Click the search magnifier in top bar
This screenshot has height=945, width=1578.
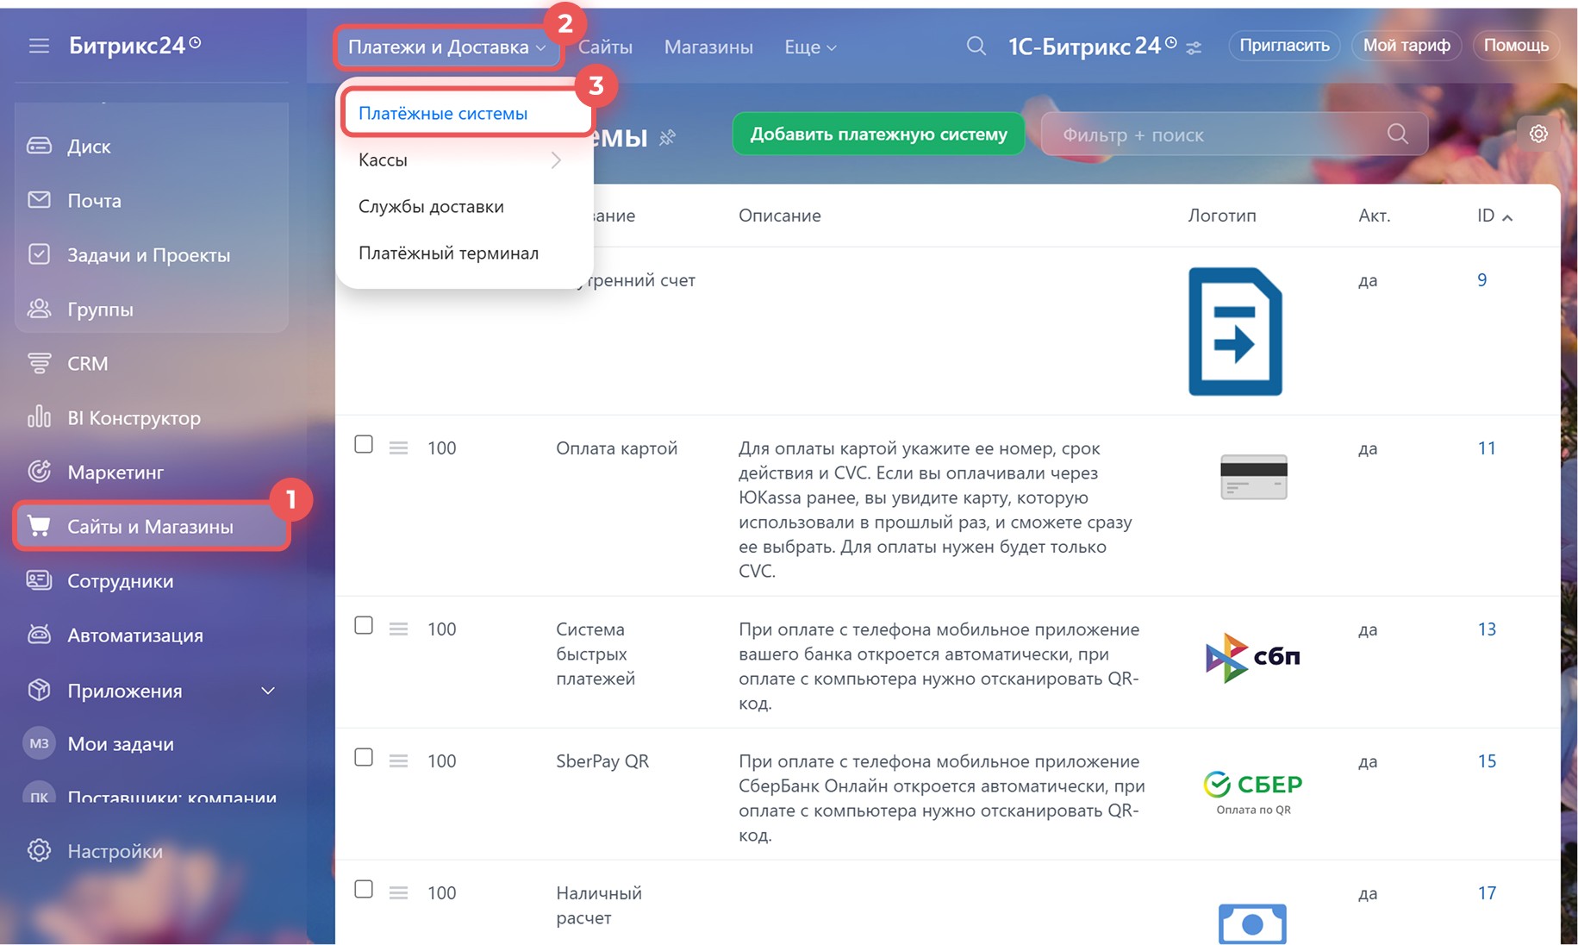point(976,46)
